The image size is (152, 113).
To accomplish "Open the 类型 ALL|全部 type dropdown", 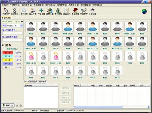I will [x=21, y=26].
